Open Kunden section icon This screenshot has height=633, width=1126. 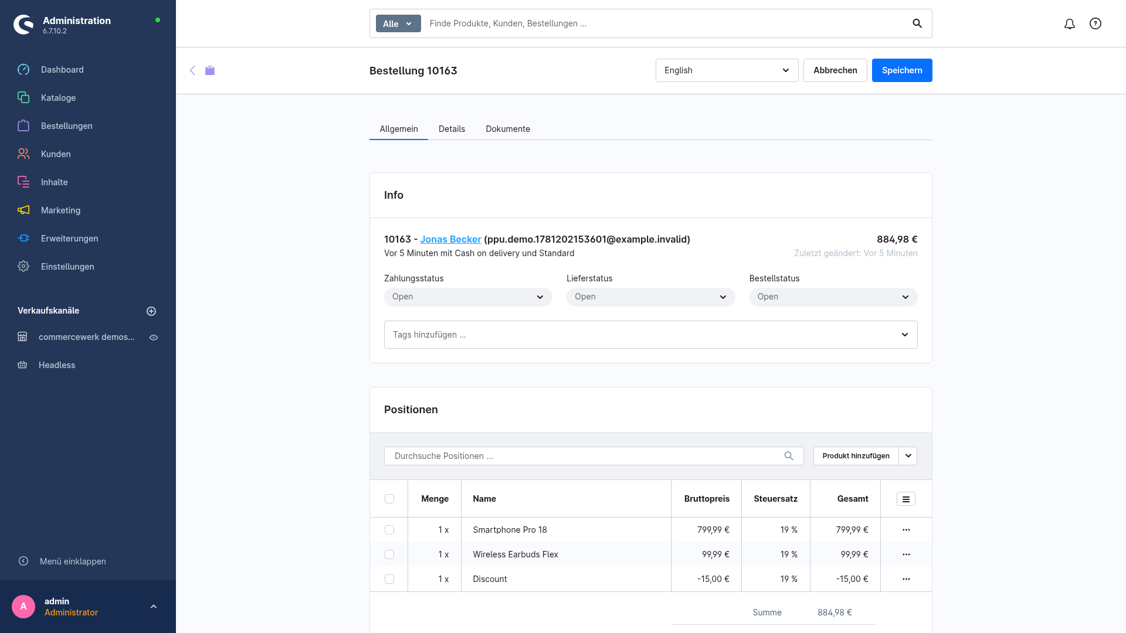[x=23, y=154]
